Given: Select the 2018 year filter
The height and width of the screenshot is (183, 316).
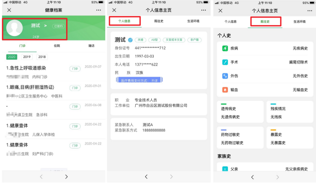Looking at the screenshot, I should coord(42,57).
